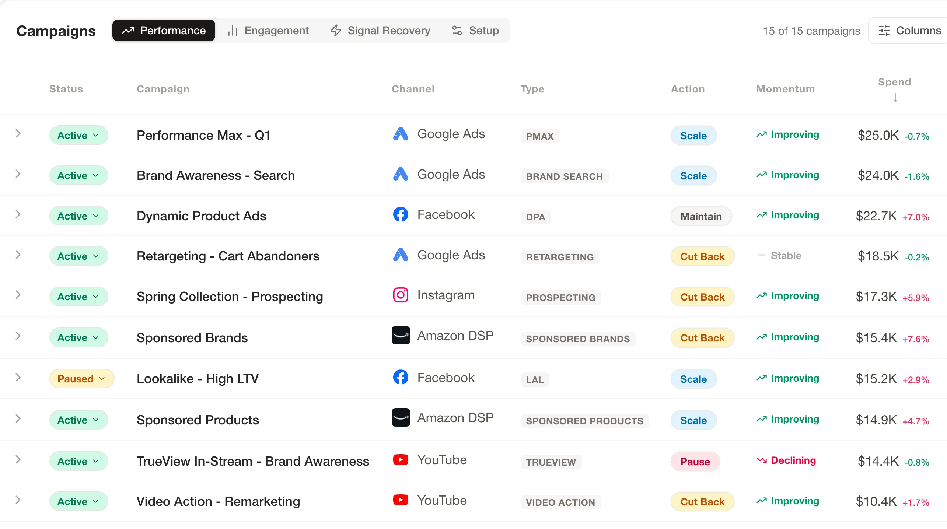Click Cut Back action on Sponsored Brands

[x=702, y=338]
